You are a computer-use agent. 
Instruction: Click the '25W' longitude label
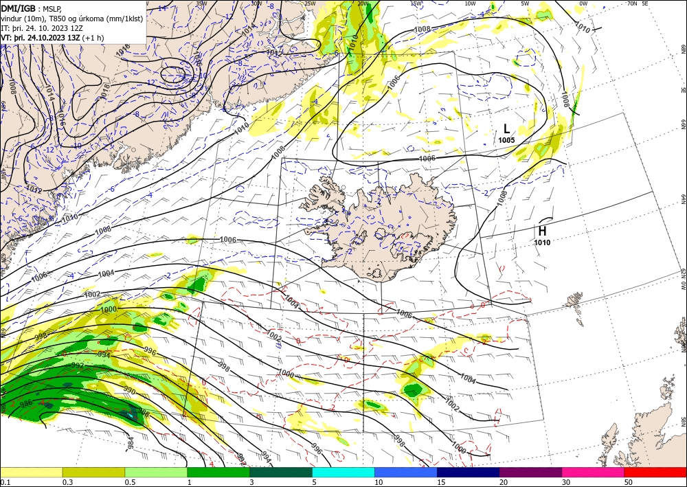310,3
